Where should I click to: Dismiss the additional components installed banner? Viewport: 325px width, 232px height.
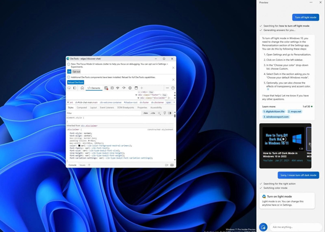pyautogui.click(x=173, y=80)
